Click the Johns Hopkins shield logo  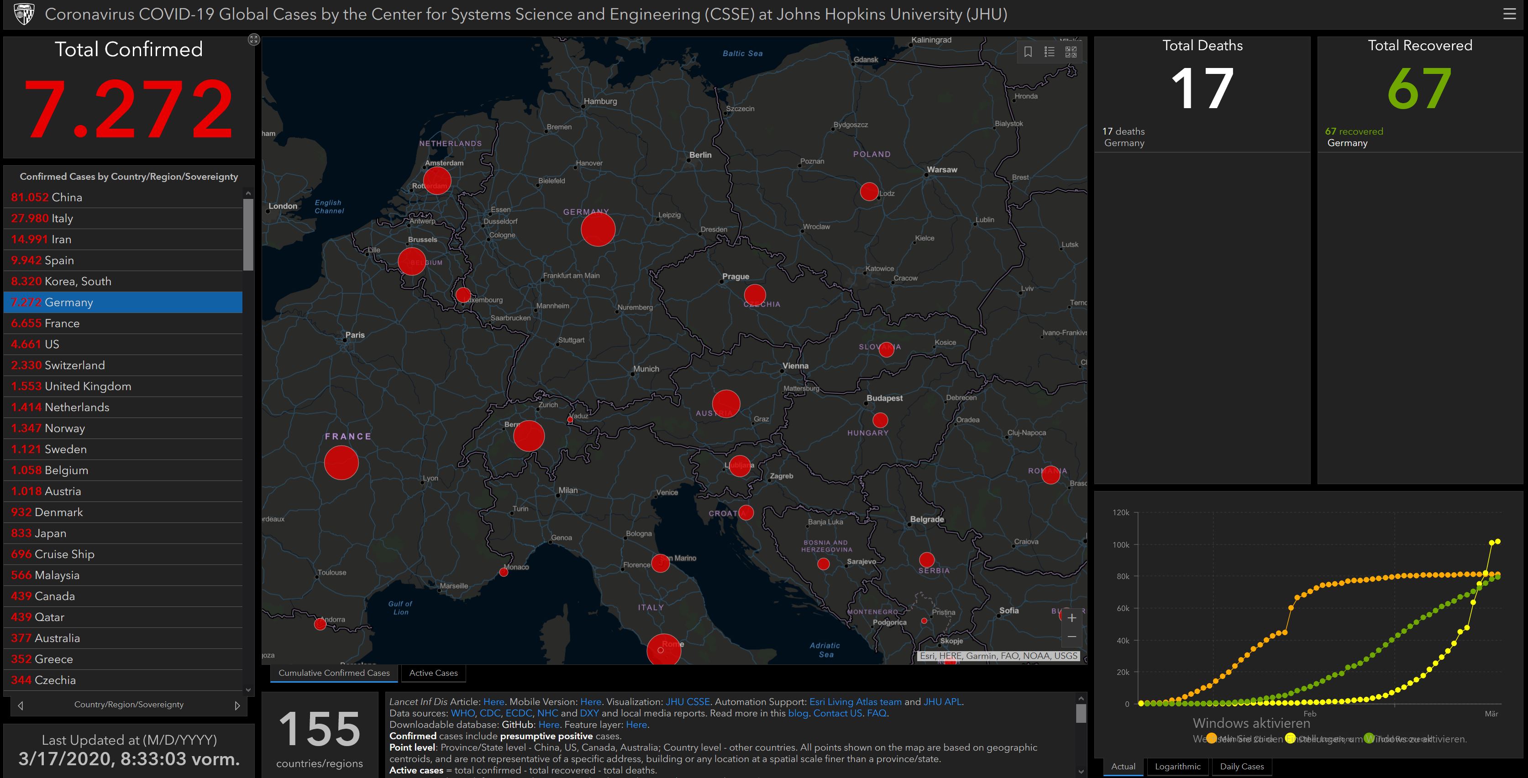[x=24, y=14]
